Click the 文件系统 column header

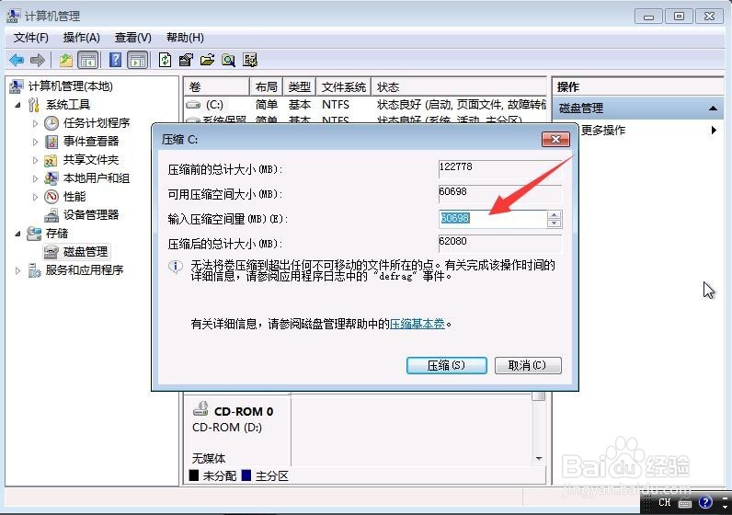[344, 86]
